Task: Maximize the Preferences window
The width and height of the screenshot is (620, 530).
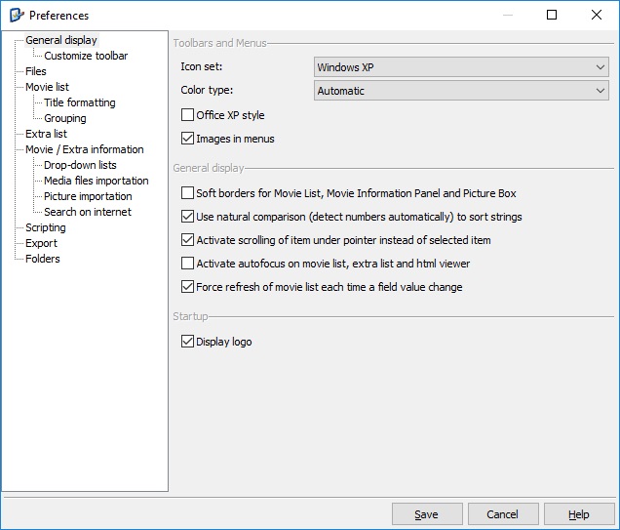Action: point(552,15)
